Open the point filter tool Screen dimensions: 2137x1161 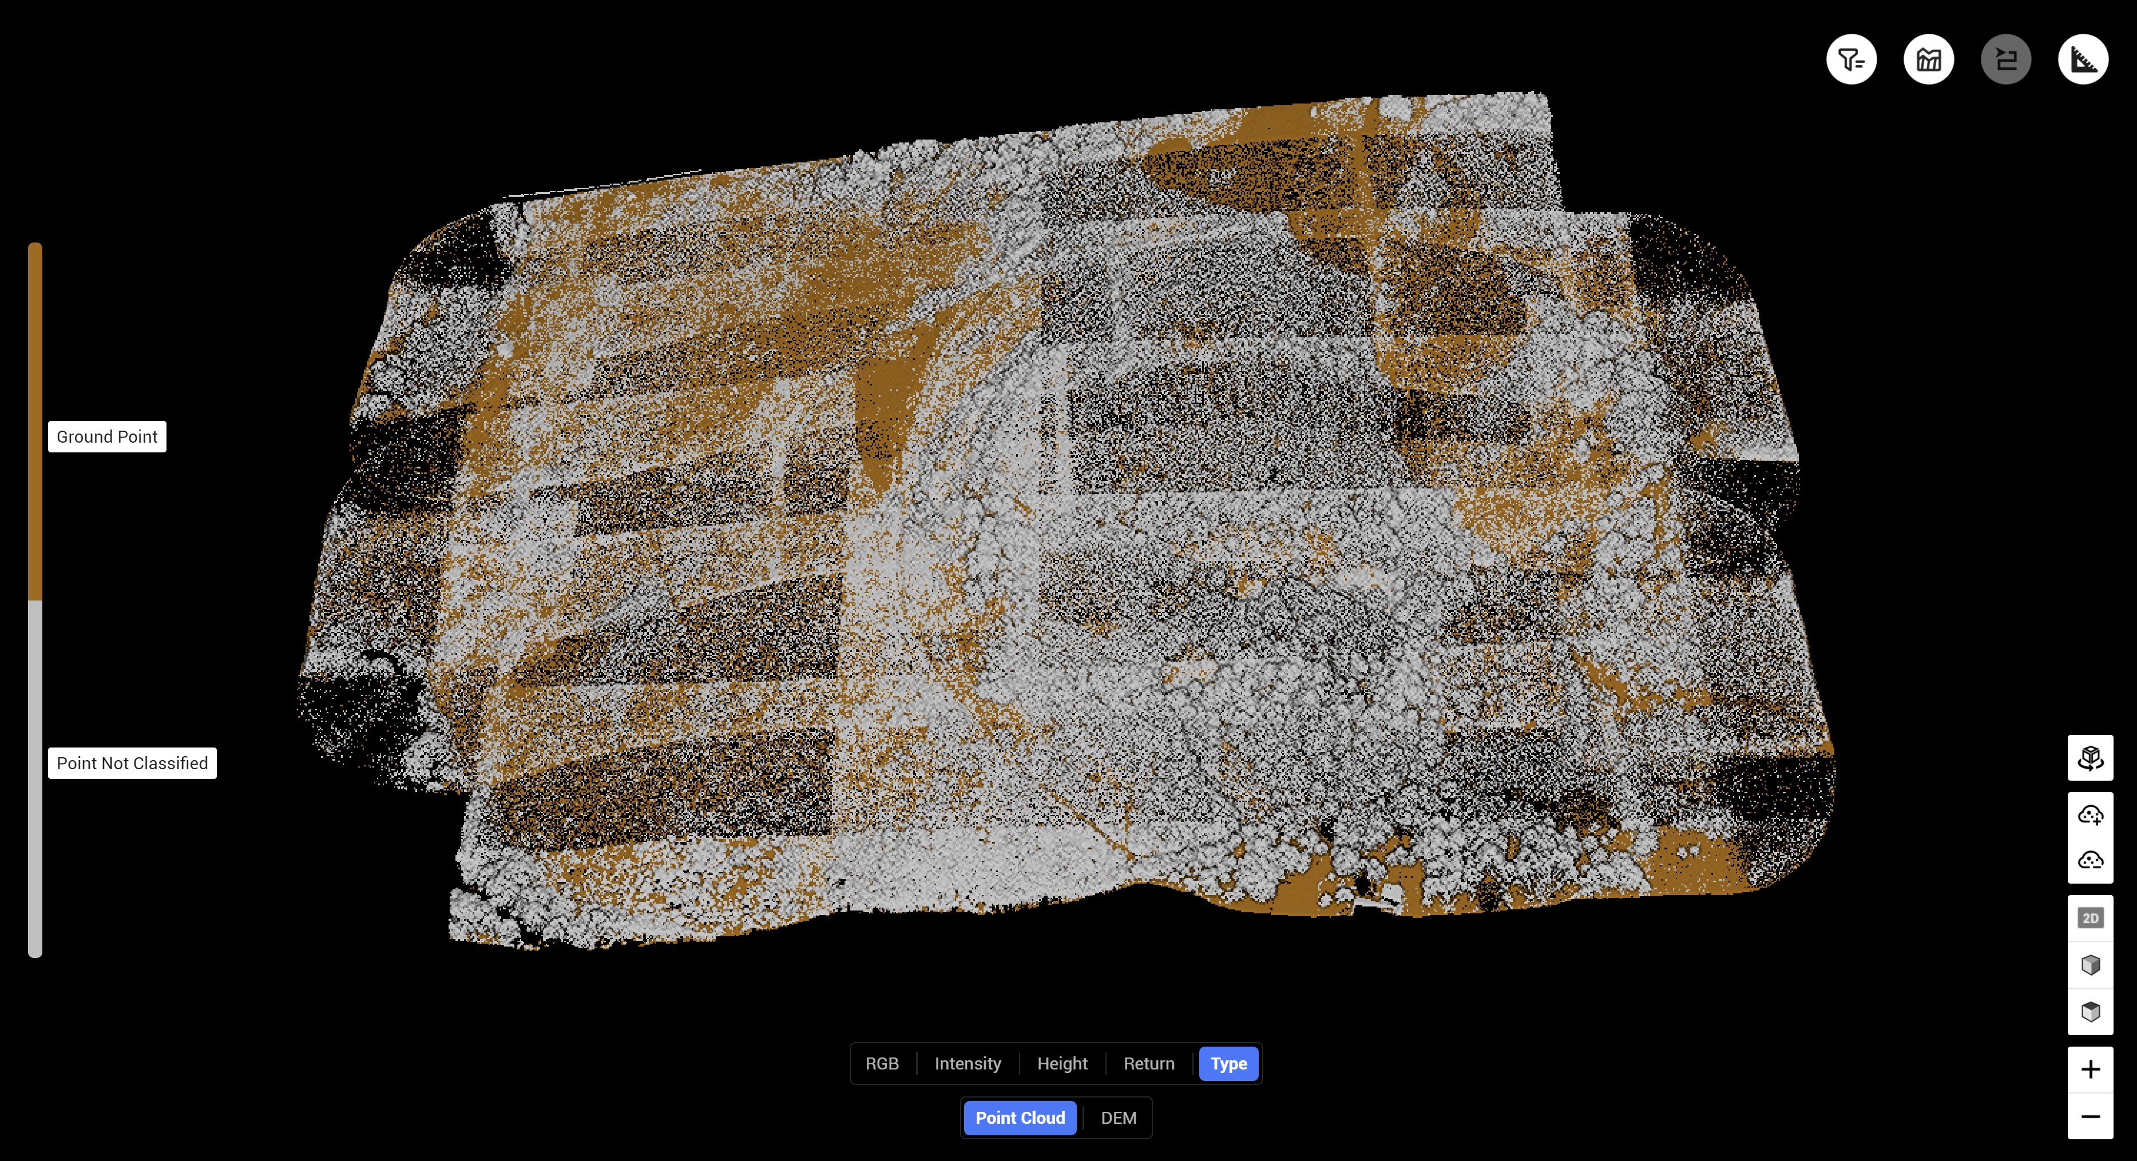1853,59
